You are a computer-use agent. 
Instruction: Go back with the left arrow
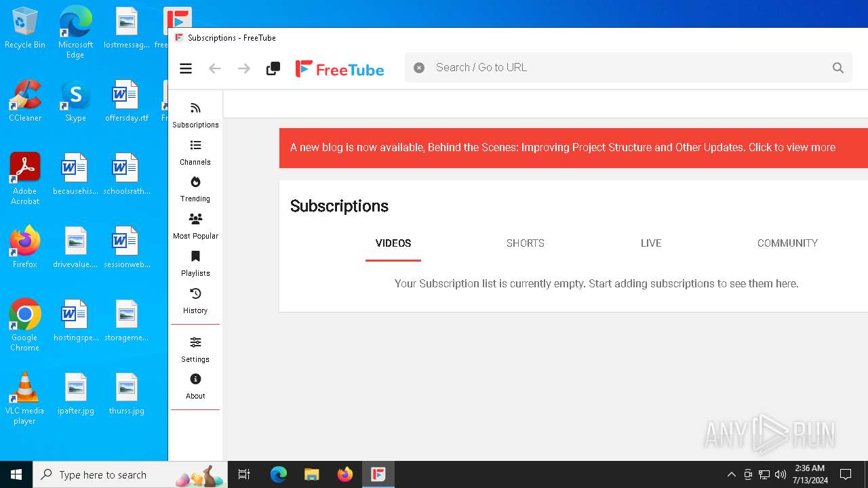click(215, 68)
